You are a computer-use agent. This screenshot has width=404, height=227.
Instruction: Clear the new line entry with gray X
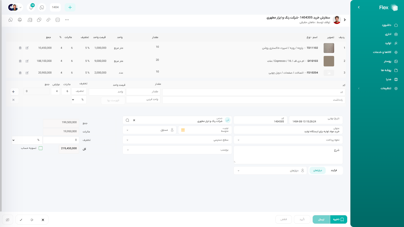13,100
